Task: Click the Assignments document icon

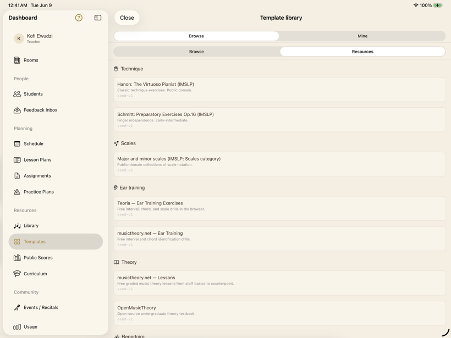Action: pos(17,176)
